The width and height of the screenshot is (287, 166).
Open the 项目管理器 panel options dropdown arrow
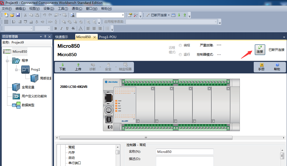click(x=41, y=37)
